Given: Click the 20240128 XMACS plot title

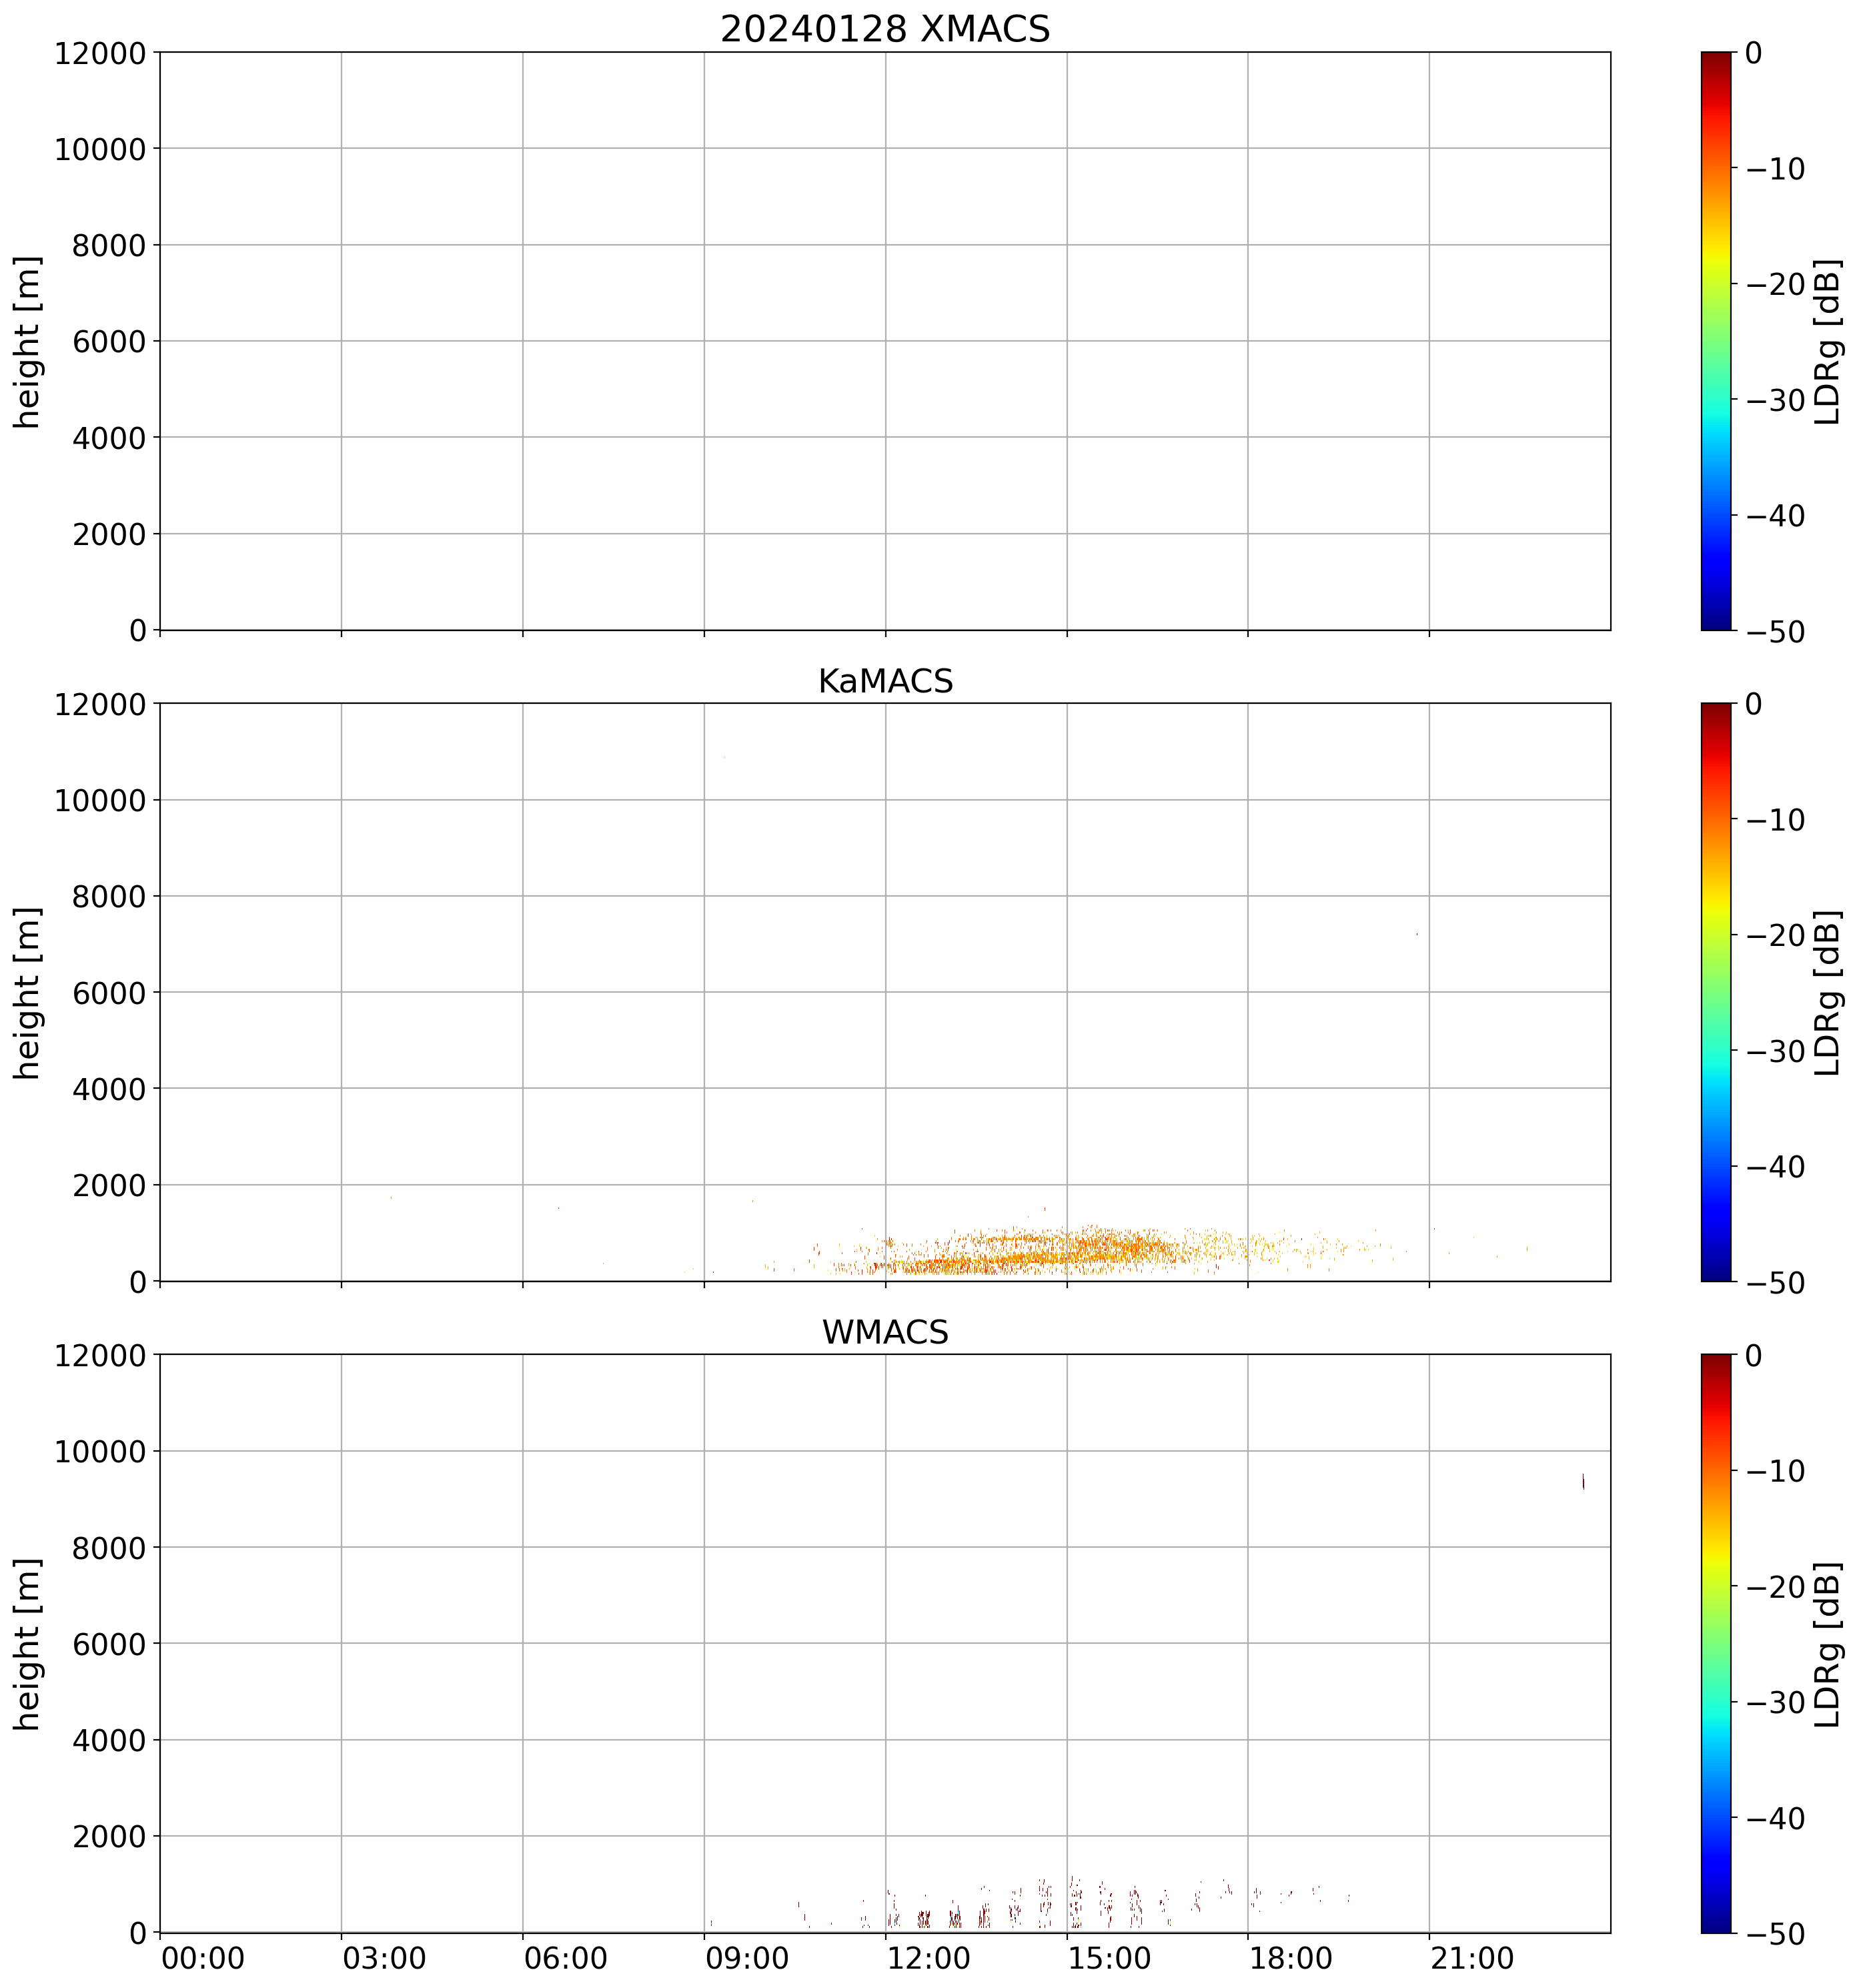Looking at the screenshot, I should 884,30.
